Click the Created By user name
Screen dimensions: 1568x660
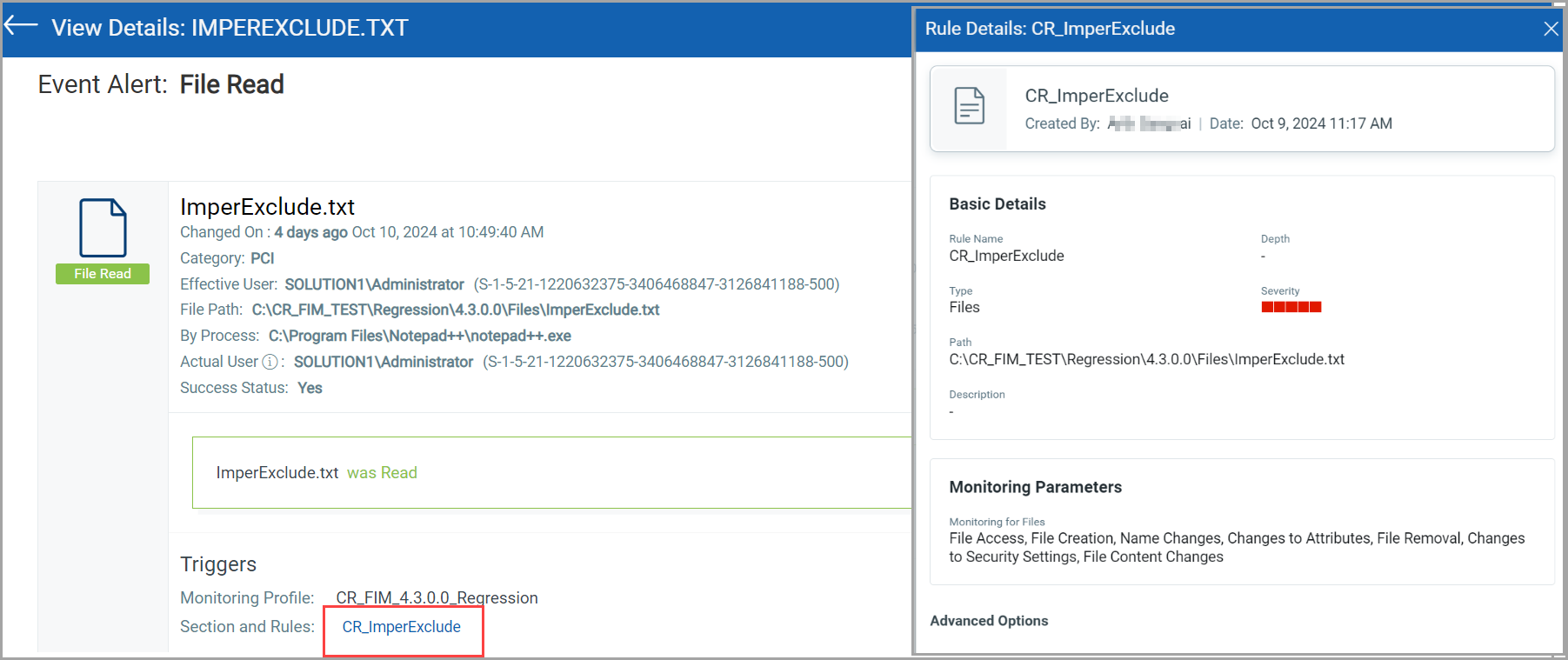(x=1149, y=123)
